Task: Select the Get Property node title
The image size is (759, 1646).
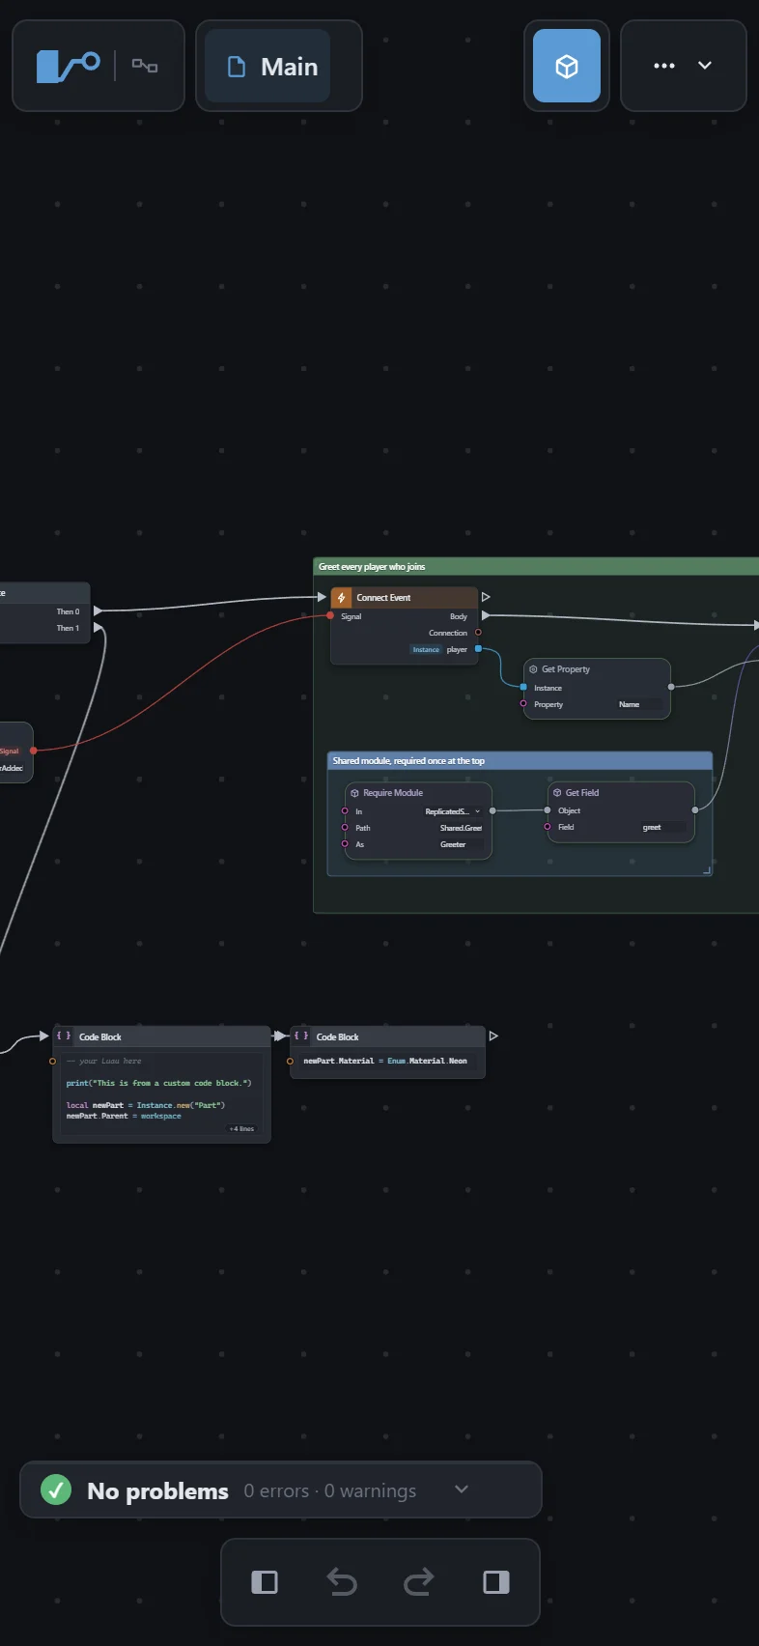Action: (x=566, y=668)
